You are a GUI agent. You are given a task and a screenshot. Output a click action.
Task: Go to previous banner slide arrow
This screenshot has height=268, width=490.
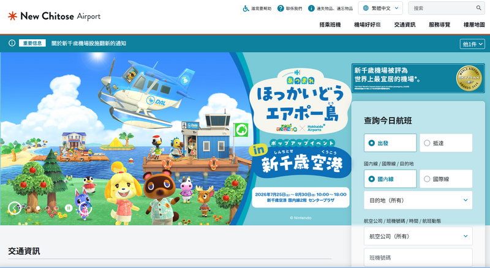point(14,208)
